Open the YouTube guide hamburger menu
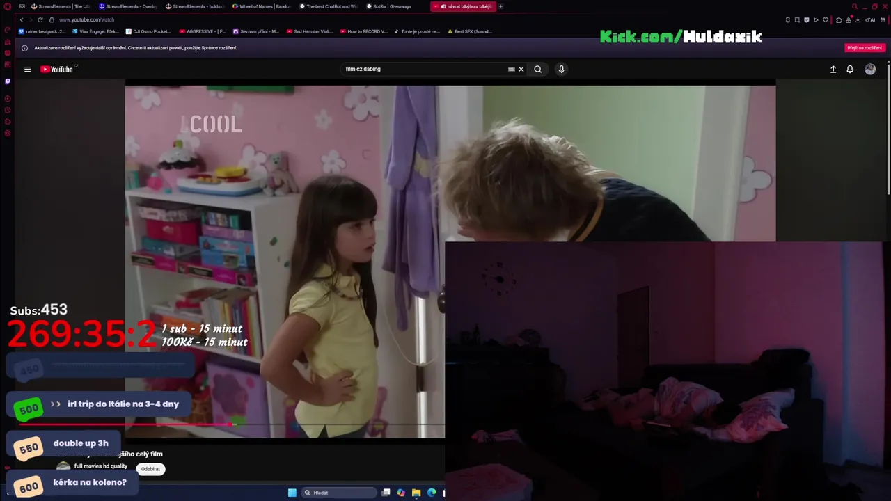 [x=27, y=69]
